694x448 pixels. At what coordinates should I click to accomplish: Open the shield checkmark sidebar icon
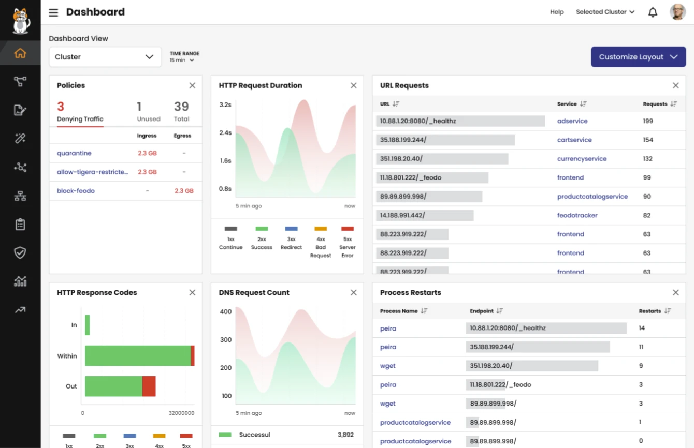click(x=20, y=252)
